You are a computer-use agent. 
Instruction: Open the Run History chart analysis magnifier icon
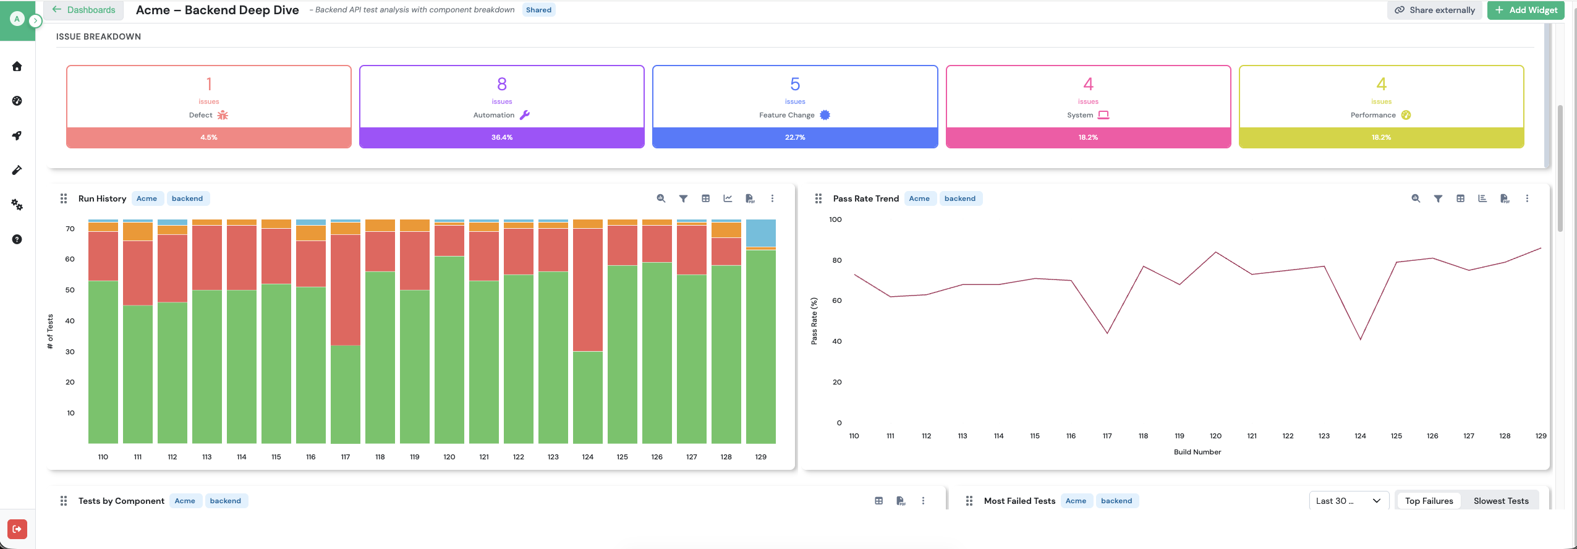click(661, 198)
